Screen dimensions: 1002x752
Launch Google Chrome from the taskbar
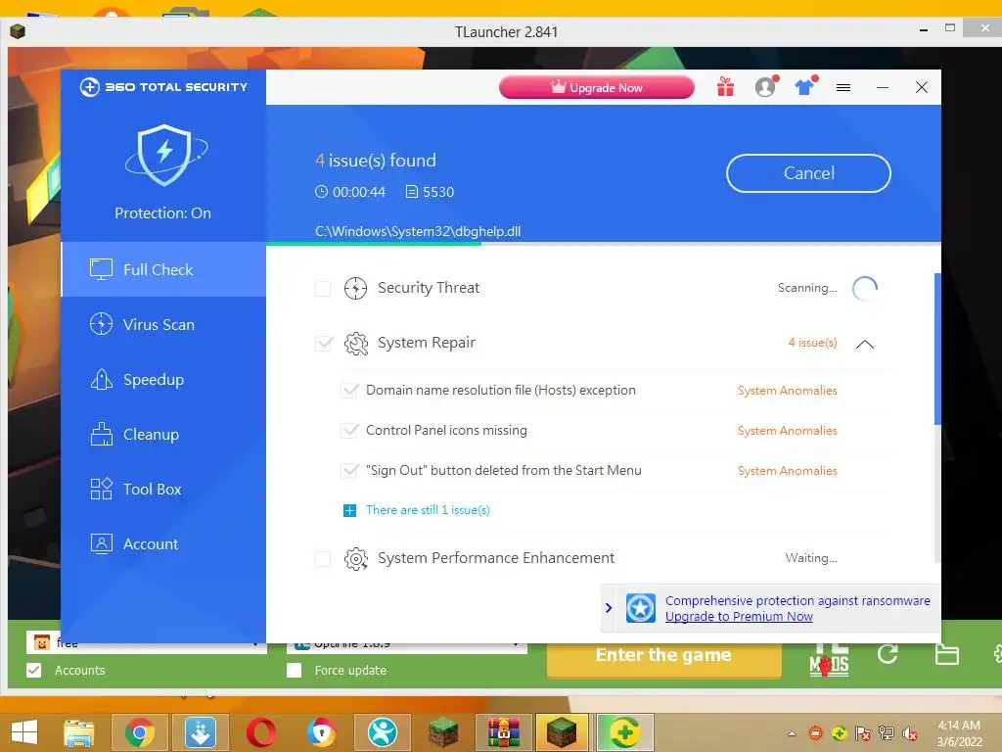139,732
